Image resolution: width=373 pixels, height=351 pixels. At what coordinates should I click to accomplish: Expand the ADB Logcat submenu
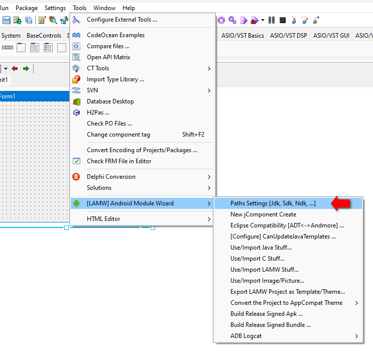pos(288,336)
